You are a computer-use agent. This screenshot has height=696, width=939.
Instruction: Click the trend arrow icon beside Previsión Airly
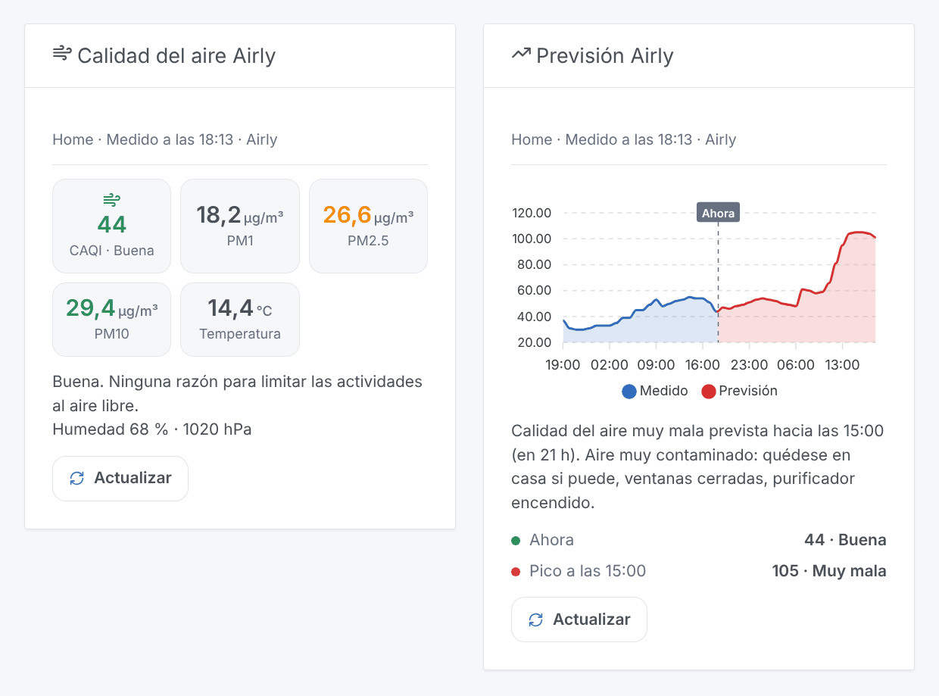click(x=521, y=54)
